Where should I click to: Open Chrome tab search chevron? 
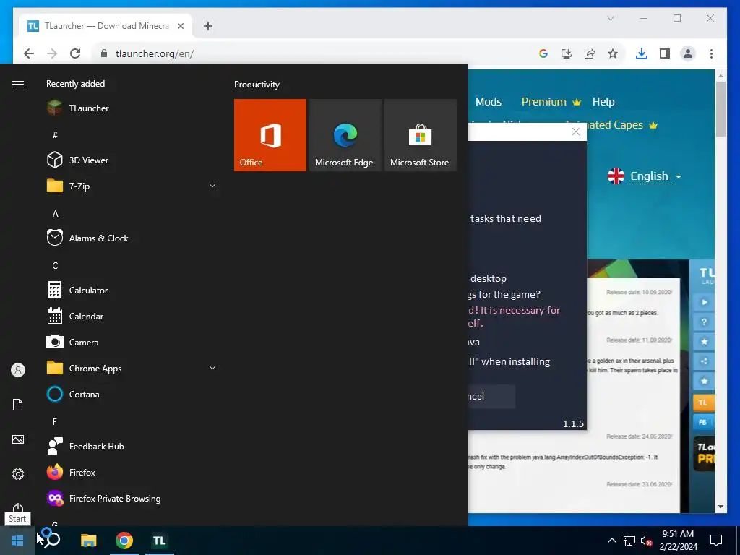[x=610, y=18]
